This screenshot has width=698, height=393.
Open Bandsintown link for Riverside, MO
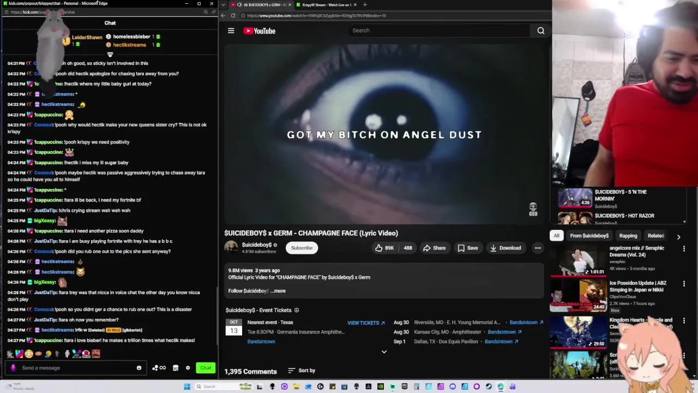tap(526, 323)
